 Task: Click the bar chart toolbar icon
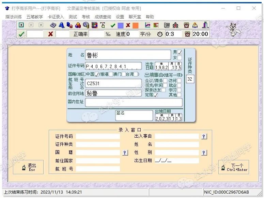coord(156,25)
